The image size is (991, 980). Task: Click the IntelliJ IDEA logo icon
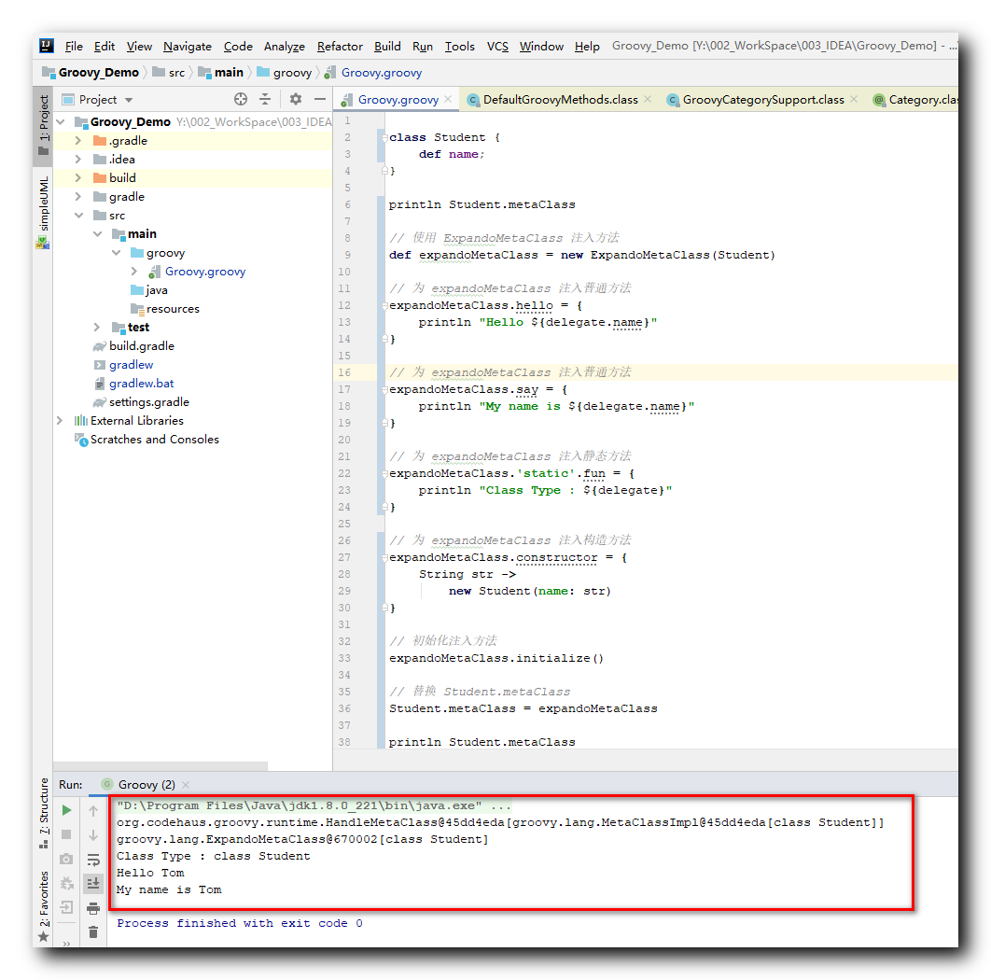coord(46,46)
